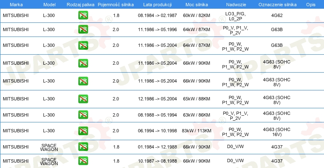Click engine code "4G63 (SOHC 8V)" in the 08.1988 row

(277, 116)
